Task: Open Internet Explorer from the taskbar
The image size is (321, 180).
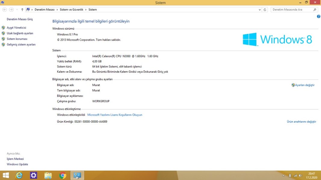Action: point(19,175)
